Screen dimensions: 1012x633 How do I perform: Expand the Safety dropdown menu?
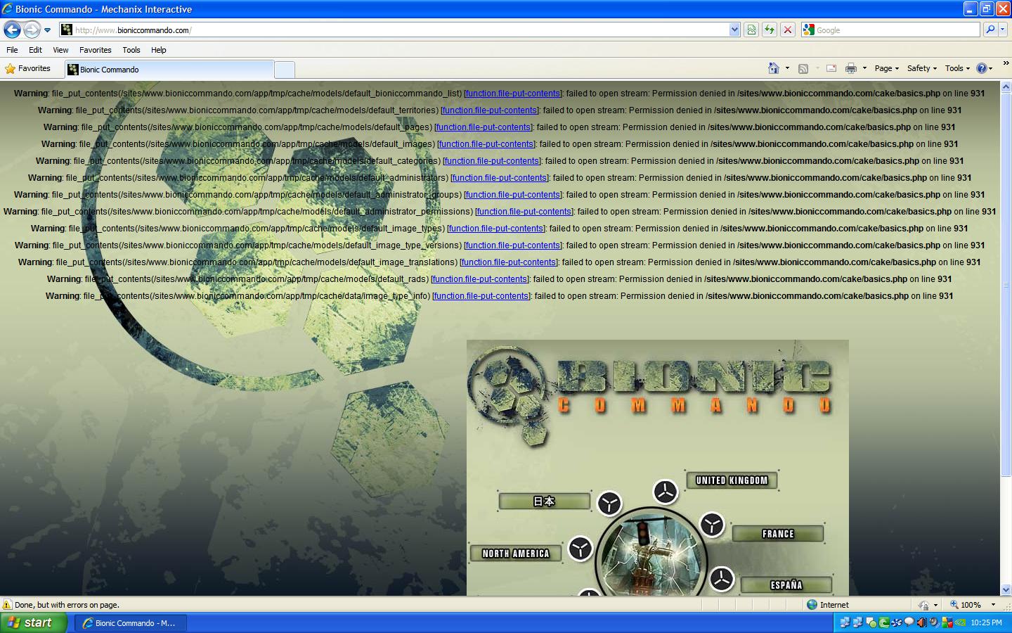coord(921,68)
